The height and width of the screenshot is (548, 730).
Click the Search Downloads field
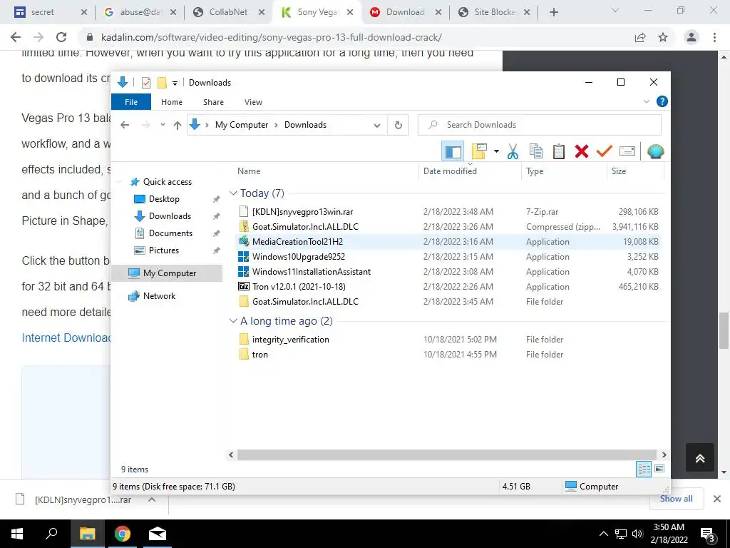click(x=540, y=125)
